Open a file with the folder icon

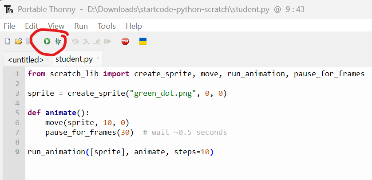coord(18,42)
